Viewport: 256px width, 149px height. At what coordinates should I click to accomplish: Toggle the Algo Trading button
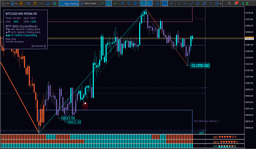coord(69,3)
